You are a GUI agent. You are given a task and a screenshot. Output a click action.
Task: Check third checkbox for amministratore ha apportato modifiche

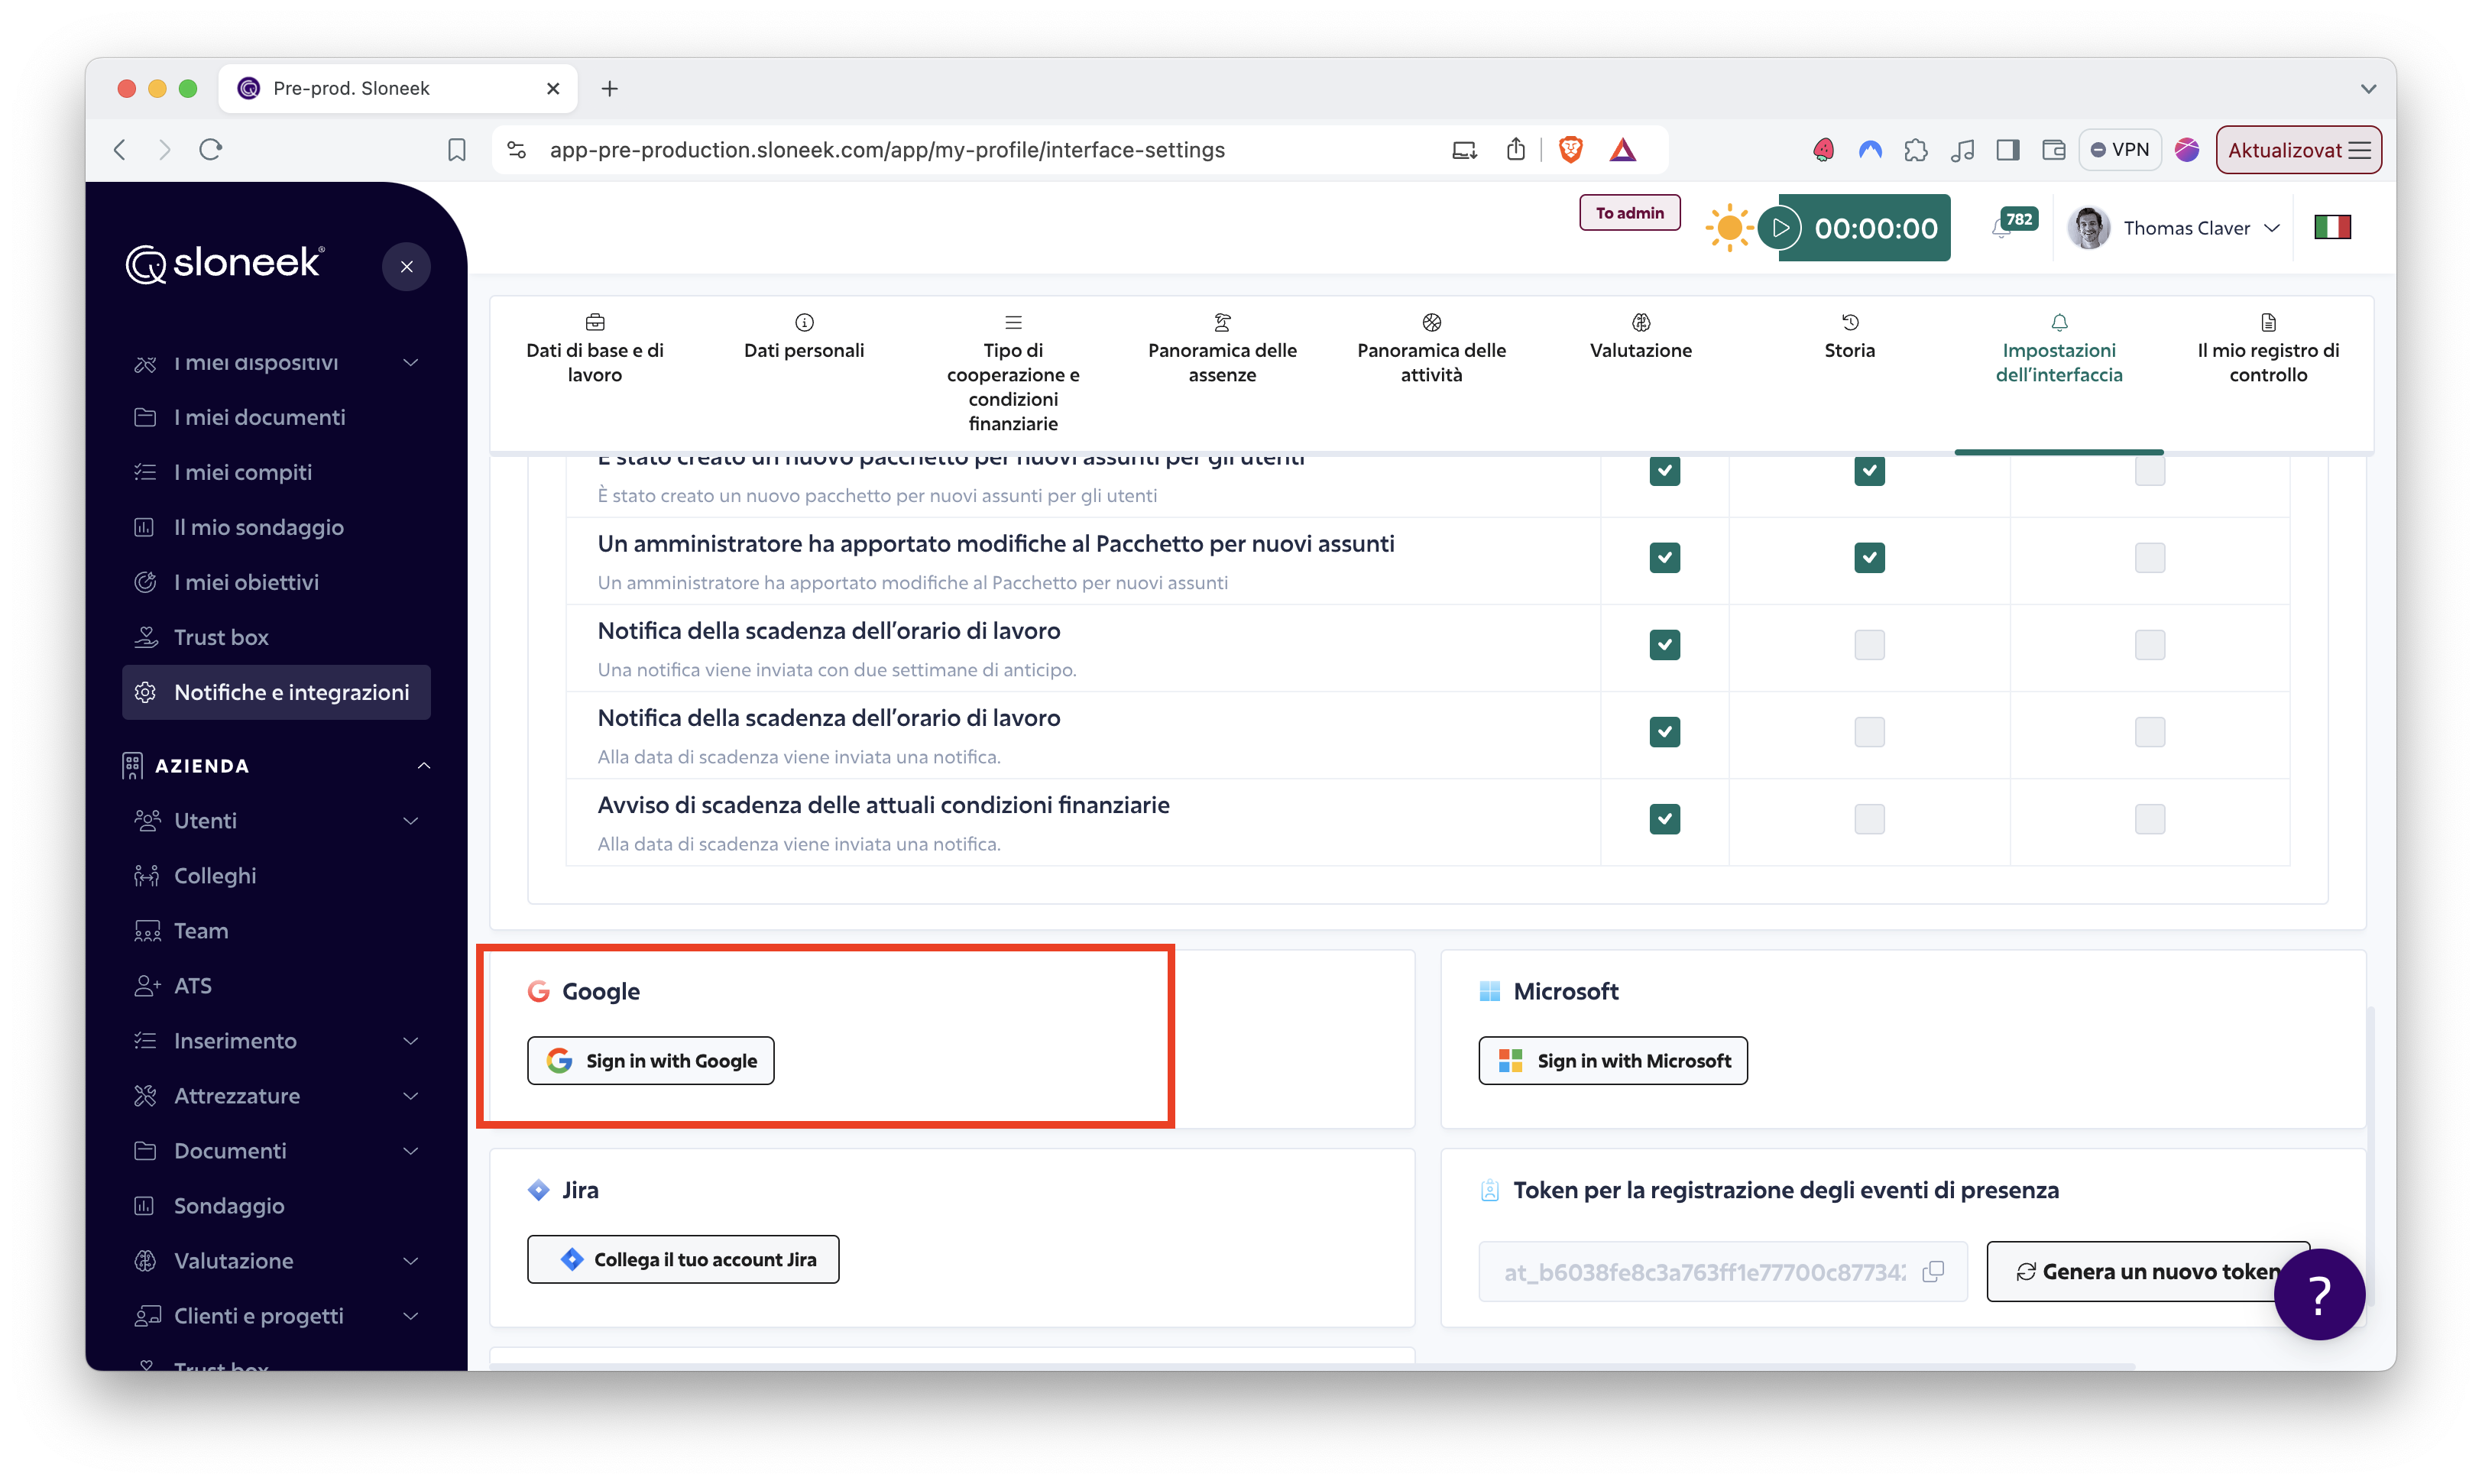2149,557
